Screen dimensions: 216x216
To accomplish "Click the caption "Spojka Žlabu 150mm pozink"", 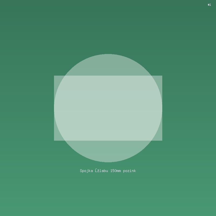I will 108,171.
